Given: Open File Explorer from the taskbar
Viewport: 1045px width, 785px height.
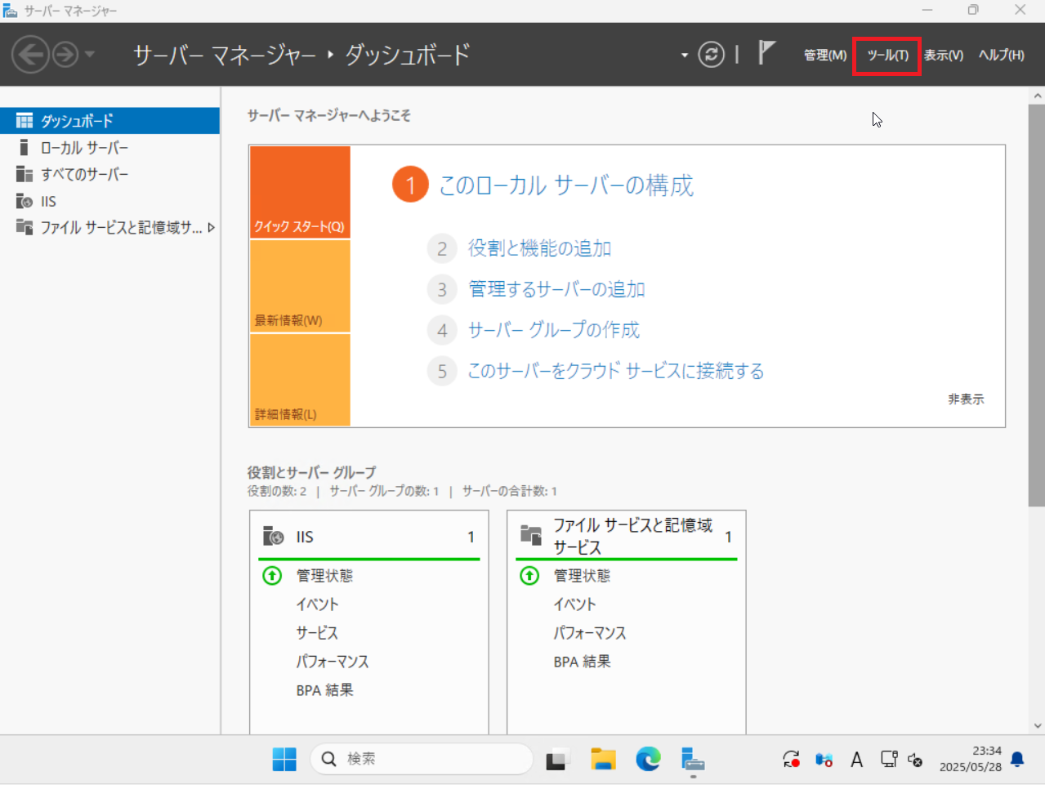Looking at the screenshot, I should (x=603, y=760).
